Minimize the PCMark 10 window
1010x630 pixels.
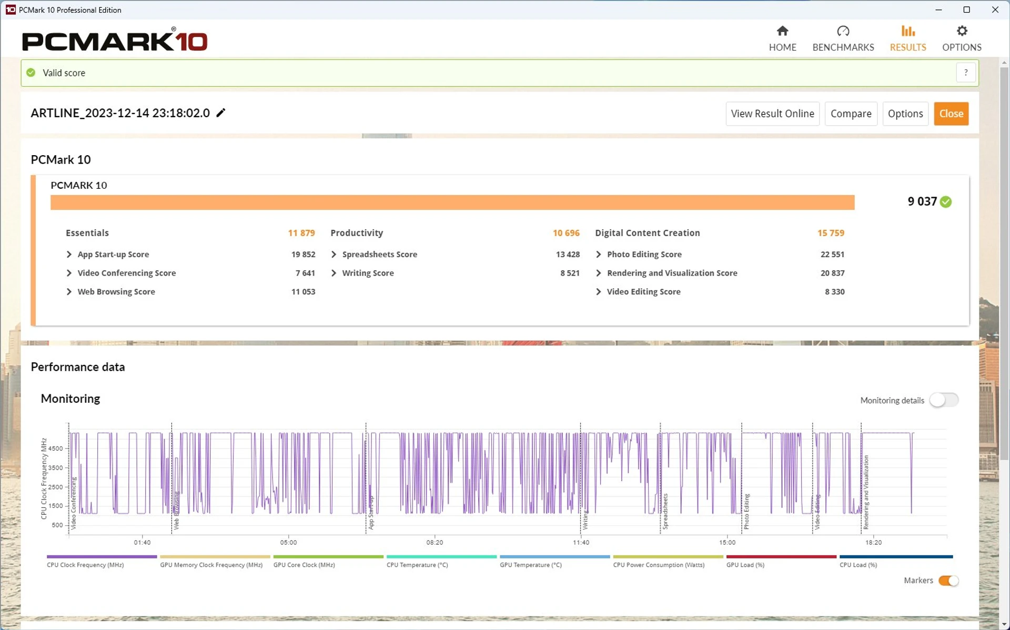pos(938,9)
